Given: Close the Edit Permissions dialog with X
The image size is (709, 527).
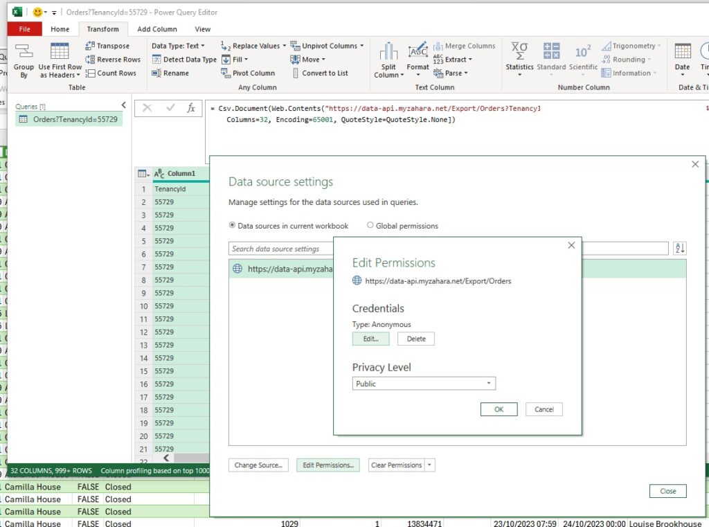Looking at the screenshot, I should point(571,245).
